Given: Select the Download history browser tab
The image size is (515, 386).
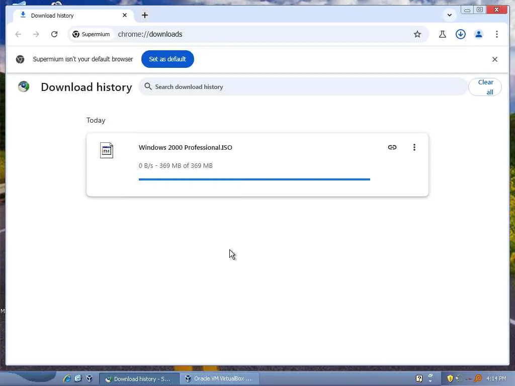Looking at the screenshot, I should point(73,16).
